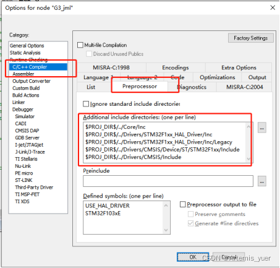Select Static Analysis category
Image resolution: width=280 pixels, height=268 pixels.
(25, 53)
